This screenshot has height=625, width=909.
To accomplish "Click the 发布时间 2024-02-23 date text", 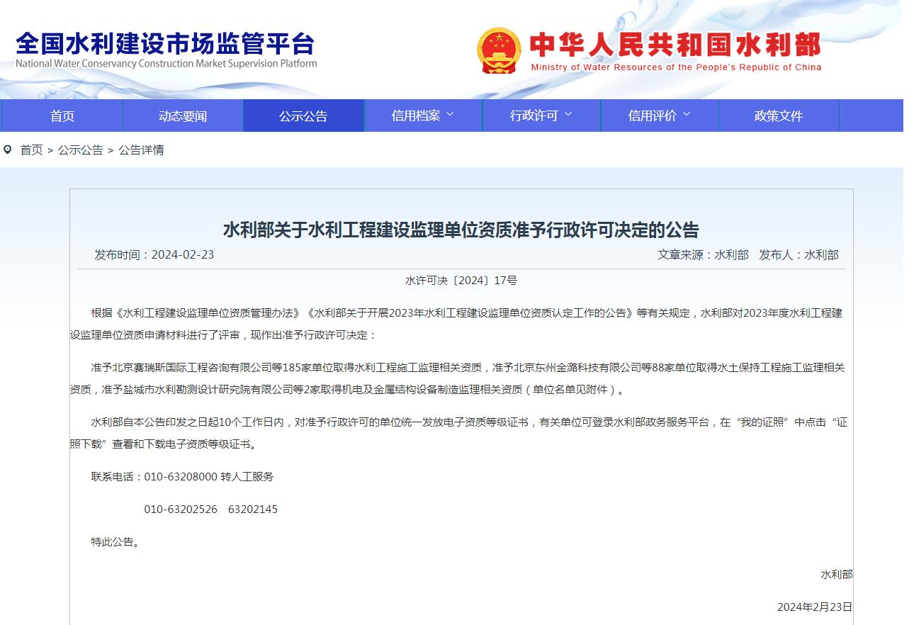I will 154,254.
